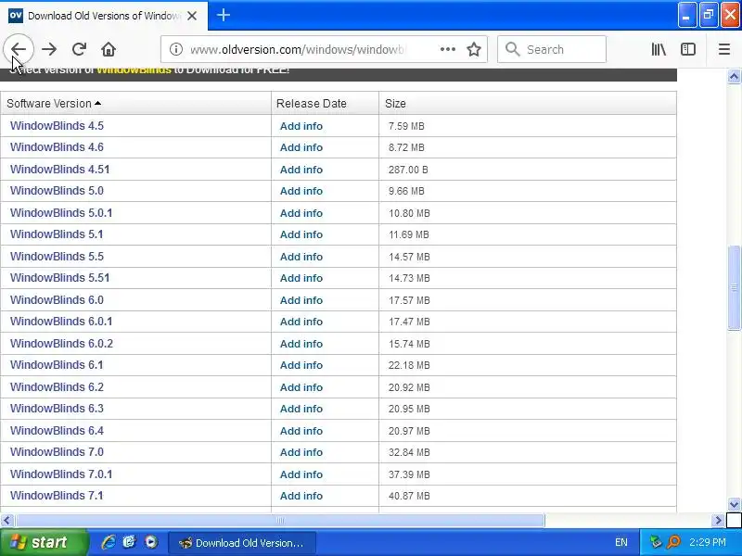Image resolution: width=742 pixels, height=556 pixels.
Task: Click the horizontal scrollbar left arrow
Action: click(x=6, y=521)
